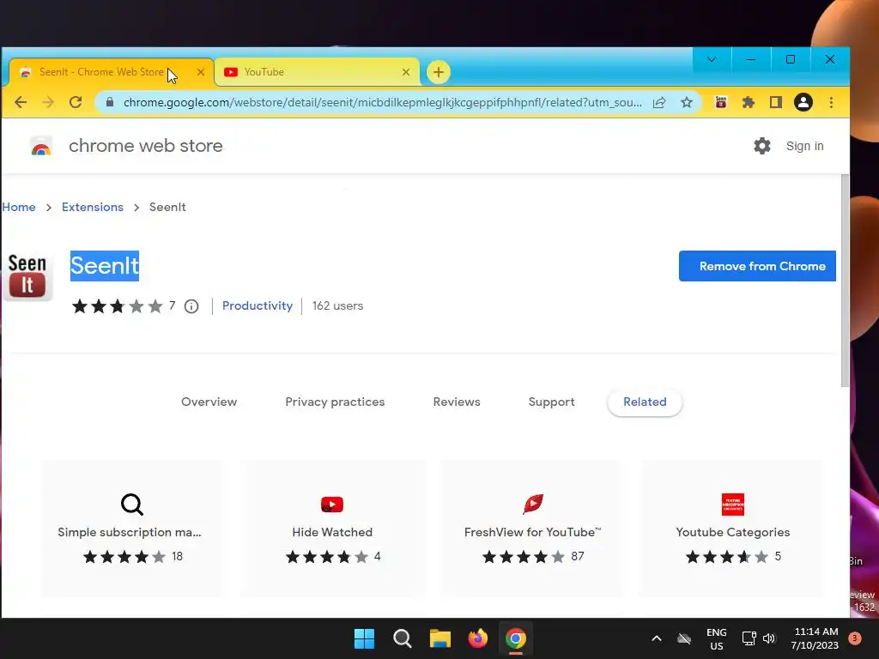Screen dimensions: 879x659
Task: Show rating info via the i icon
Action: tap(191, 306)
